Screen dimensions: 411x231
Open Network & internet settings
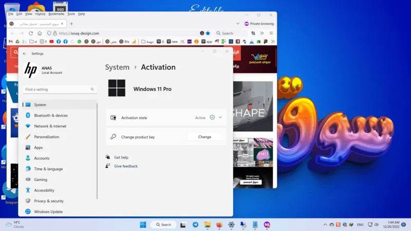50,126
